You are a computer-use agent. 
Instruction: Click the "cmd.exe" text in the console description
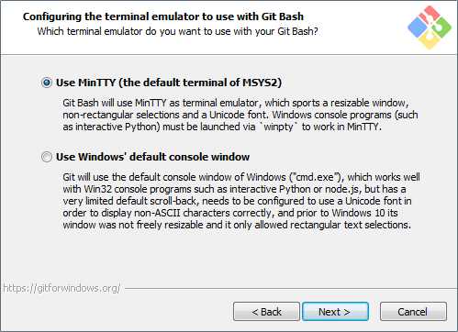click(x=315, y=177)
